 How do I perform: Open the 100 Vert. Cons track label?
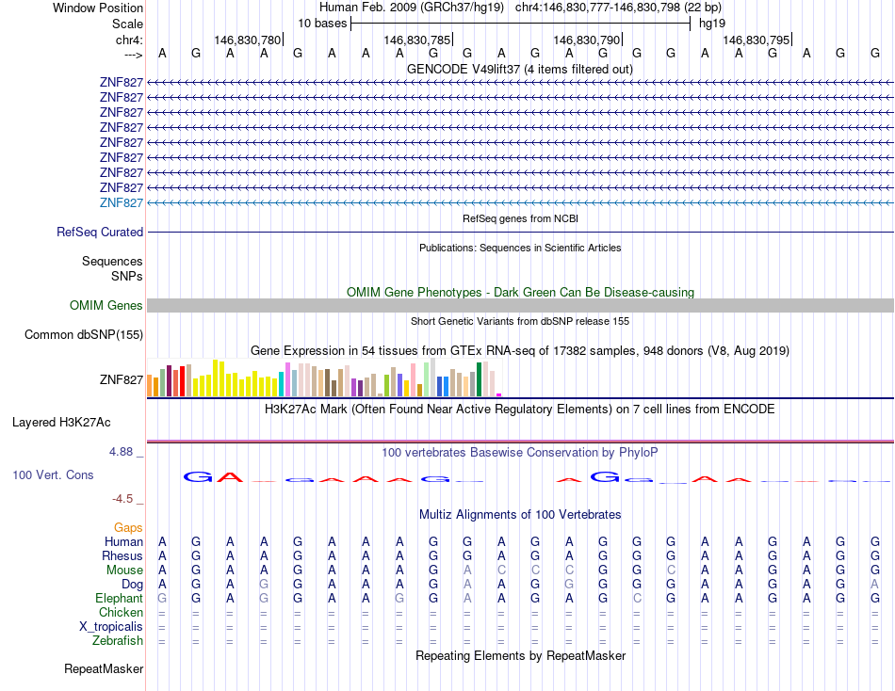tap(53, 474)
